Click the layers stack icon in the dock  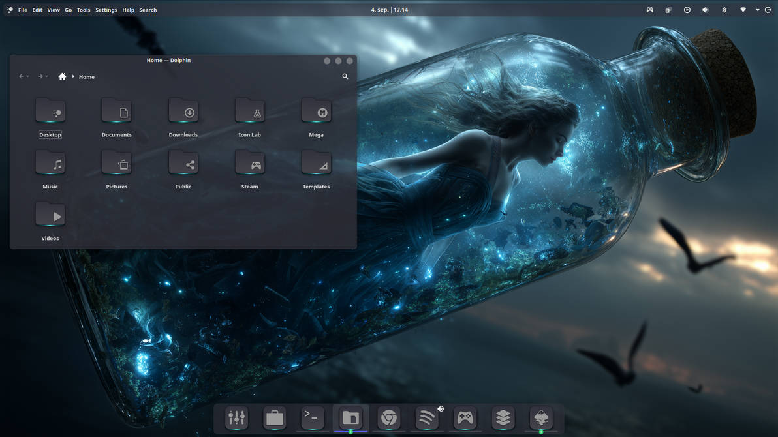tap(502, 419)
